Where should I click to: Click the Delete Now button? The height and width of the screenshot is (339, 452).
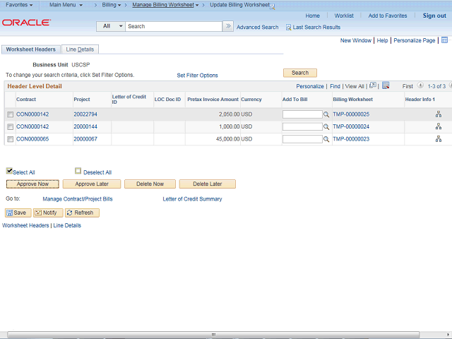pos(149,184)
